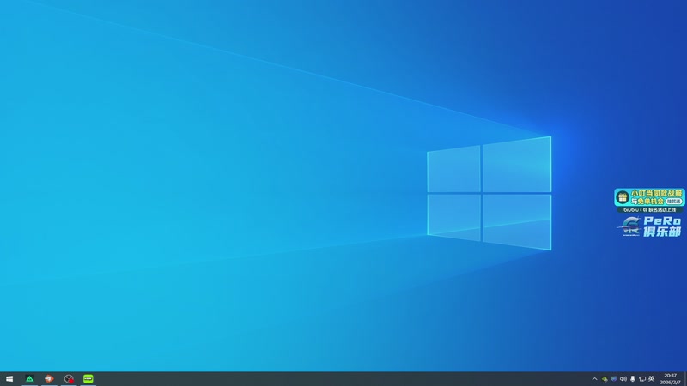
Task: Open the NVIDIA tray icon
Action: [x=605, y=379]
